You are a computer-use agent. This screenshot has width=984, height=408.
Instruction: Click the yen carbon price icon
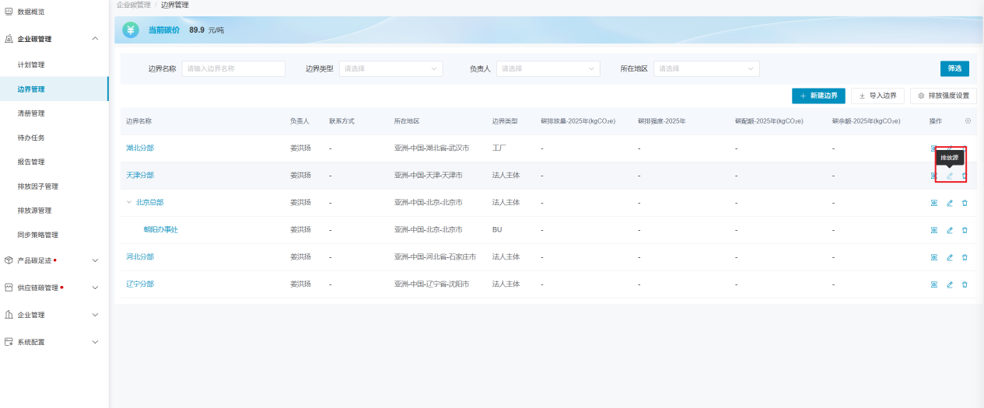(131, 30)
